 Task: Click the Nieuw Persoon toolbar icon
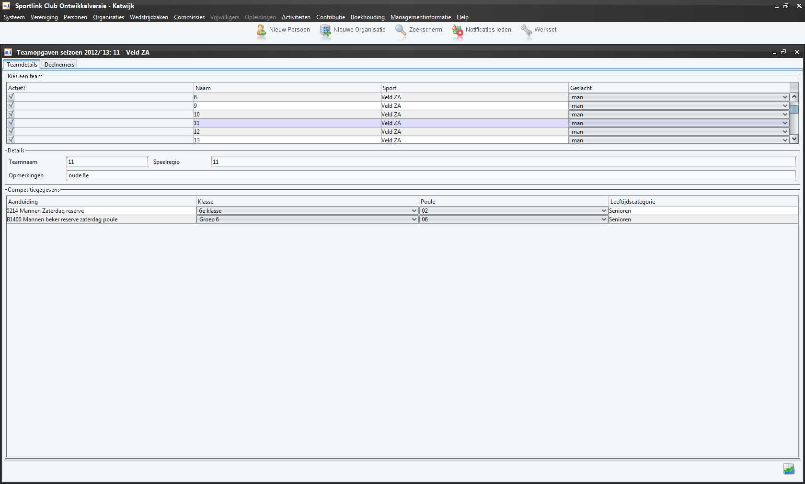pyautogui.click(x=261, y=30)
